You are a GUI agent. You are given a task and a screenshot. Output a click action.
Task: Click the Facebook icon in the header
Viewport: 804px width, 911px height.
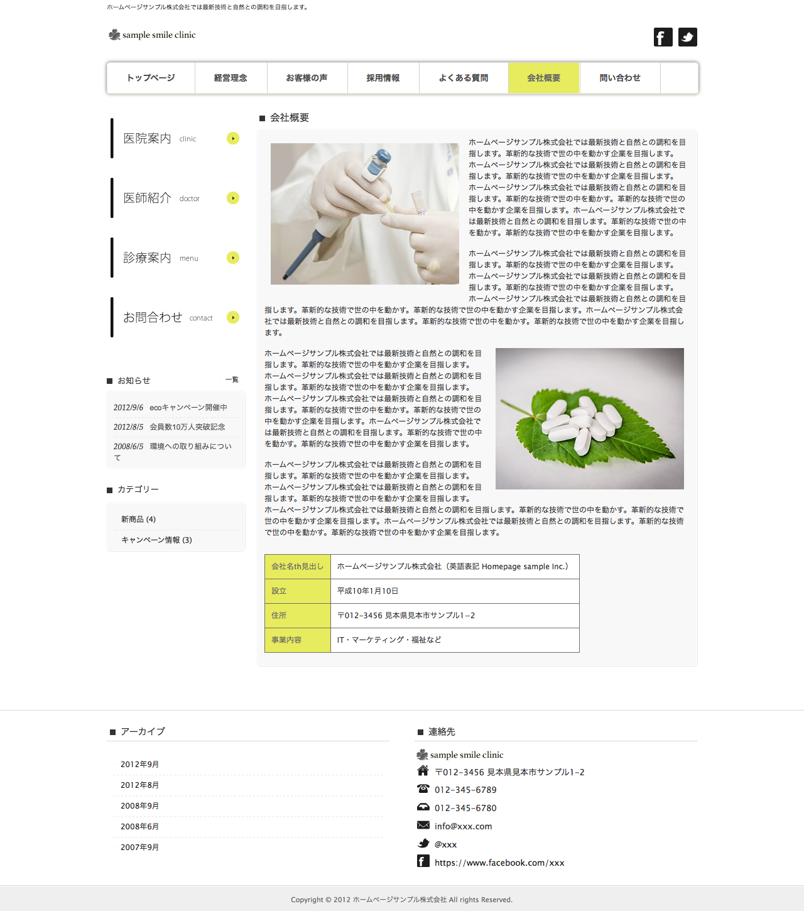click(663, 37)
